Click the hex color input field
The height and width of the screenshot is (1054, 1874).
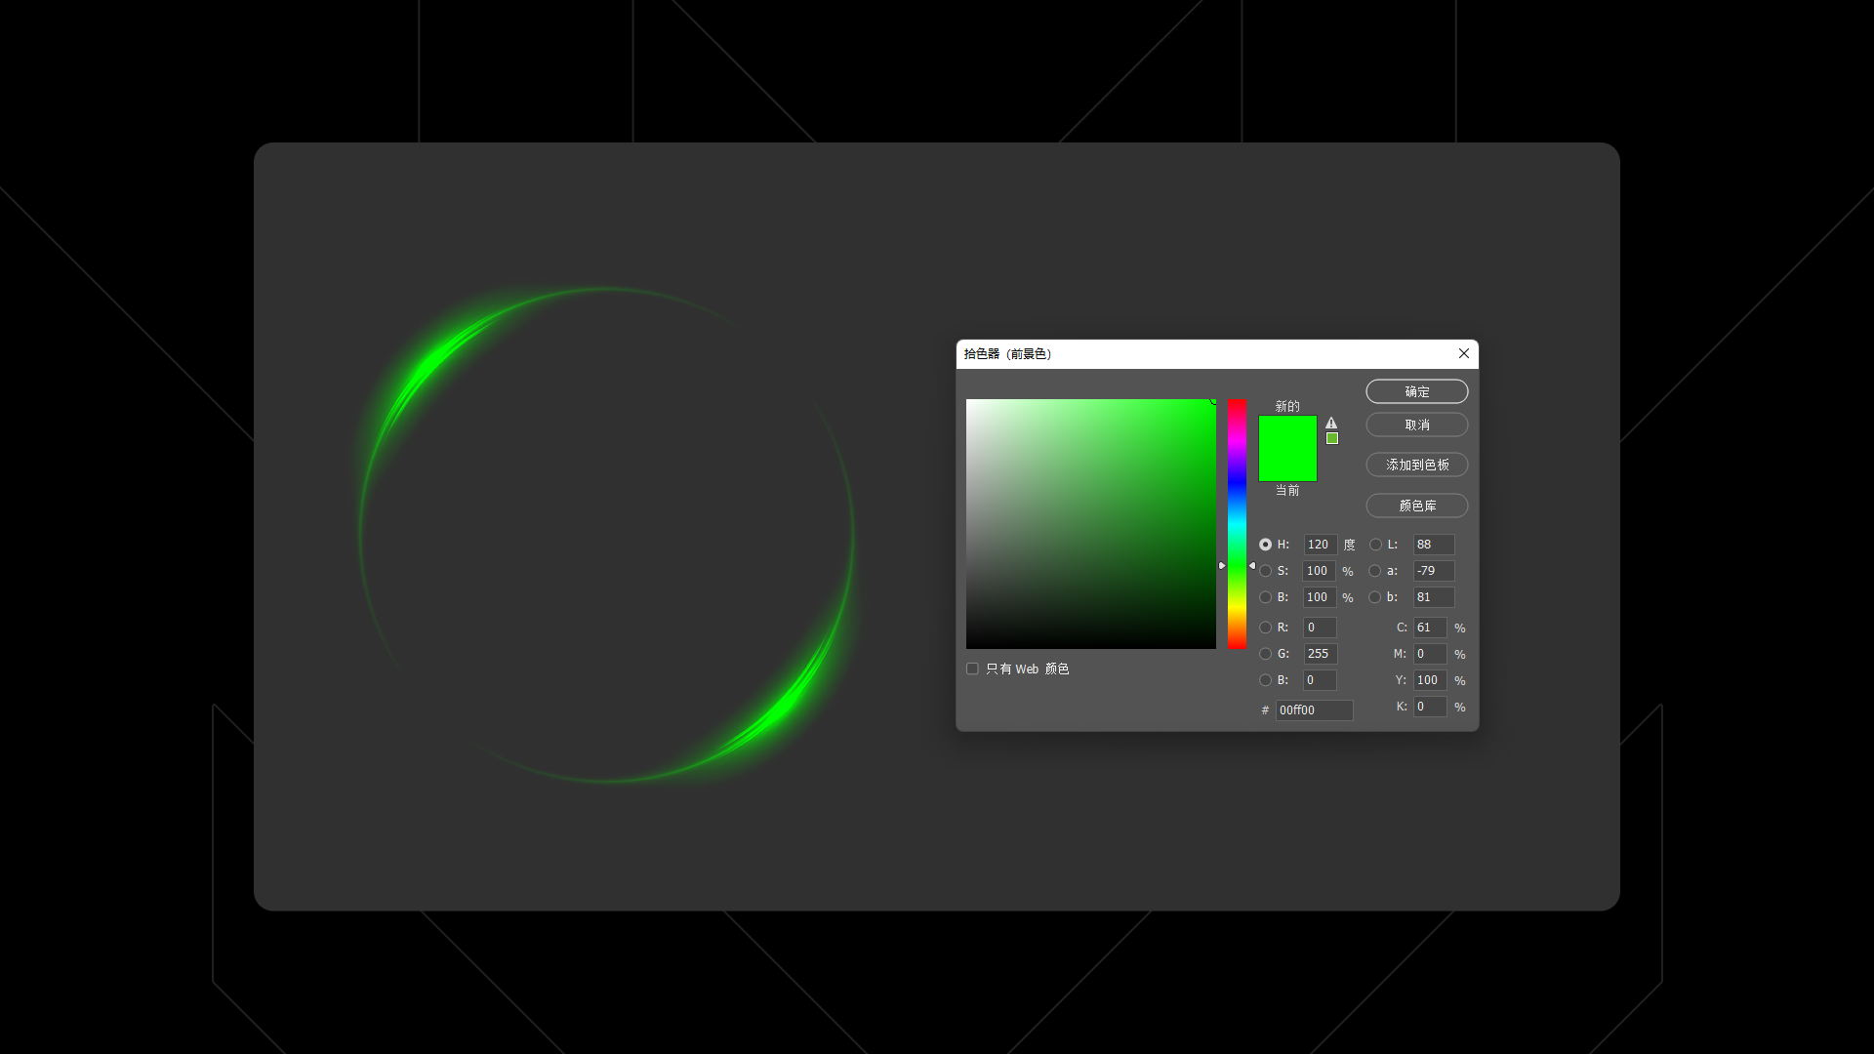click(x=1313, y=710)
